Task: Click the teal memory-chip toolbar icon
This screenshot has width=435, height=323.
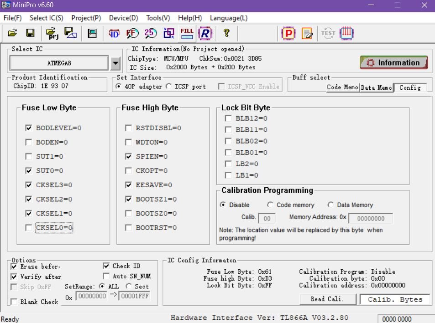Action: click(x=92, y=34)
